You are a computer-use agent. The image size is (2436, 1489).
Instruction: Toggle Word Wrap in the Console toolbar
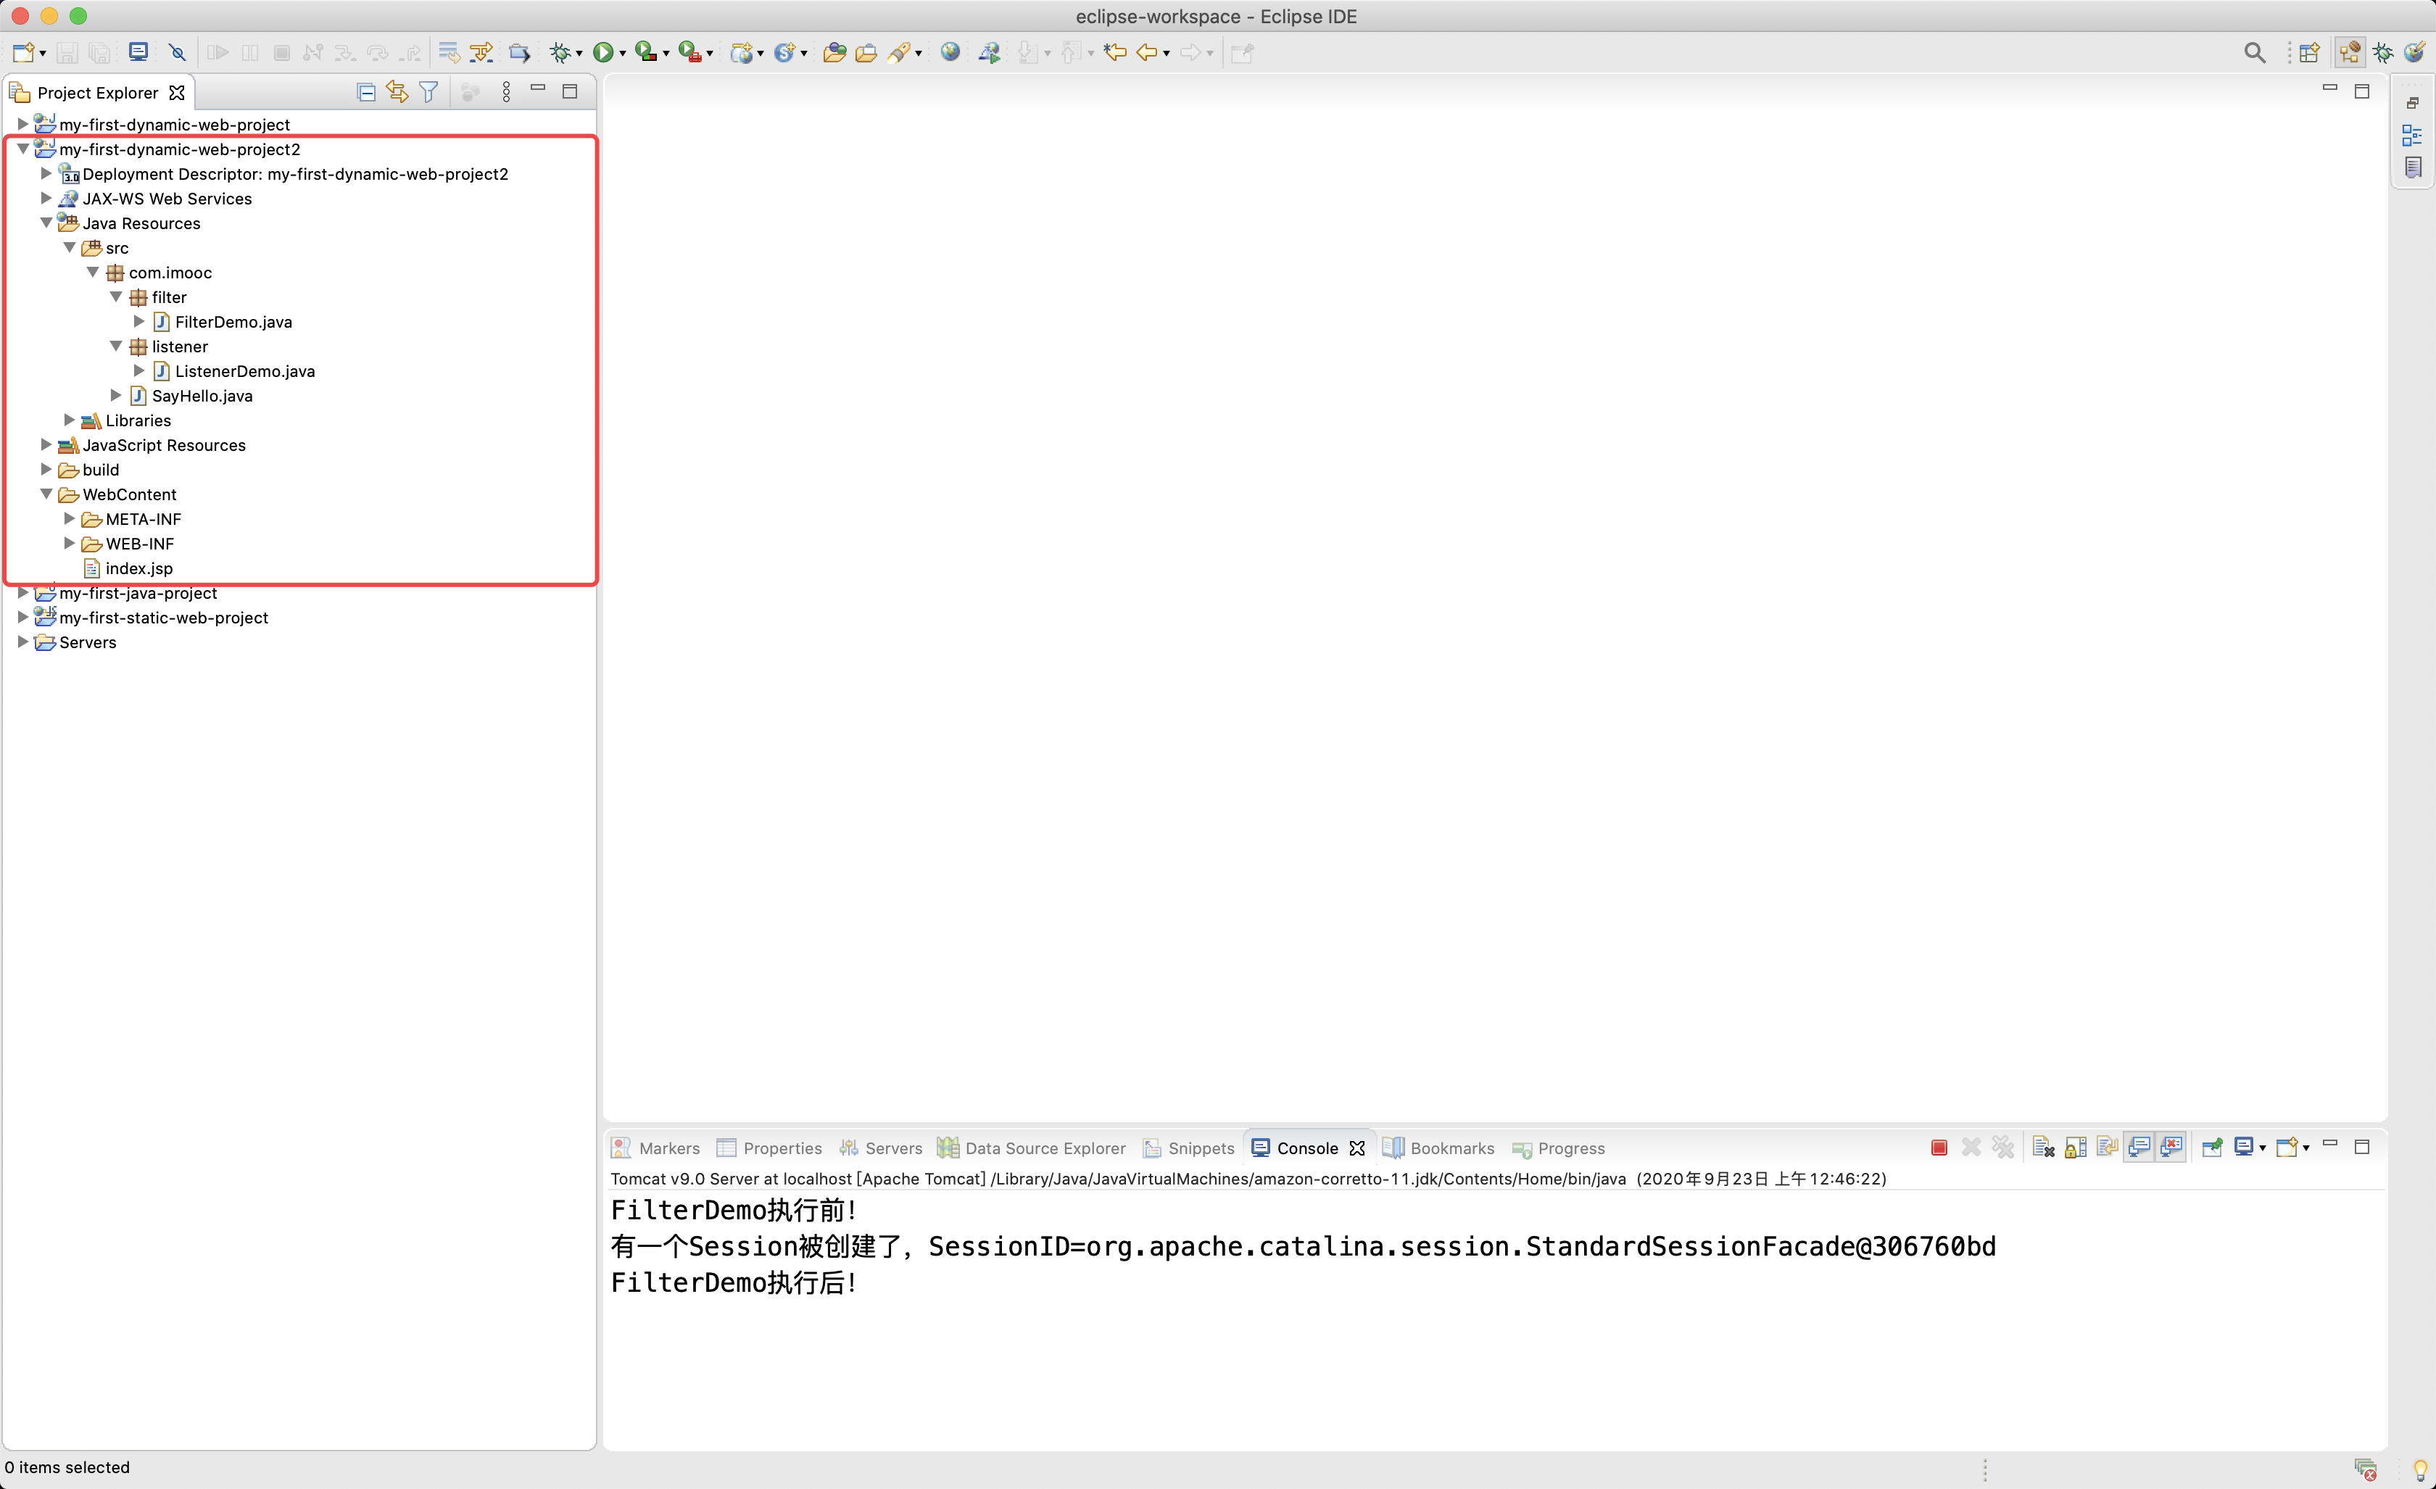[x=2107, y=1147]
